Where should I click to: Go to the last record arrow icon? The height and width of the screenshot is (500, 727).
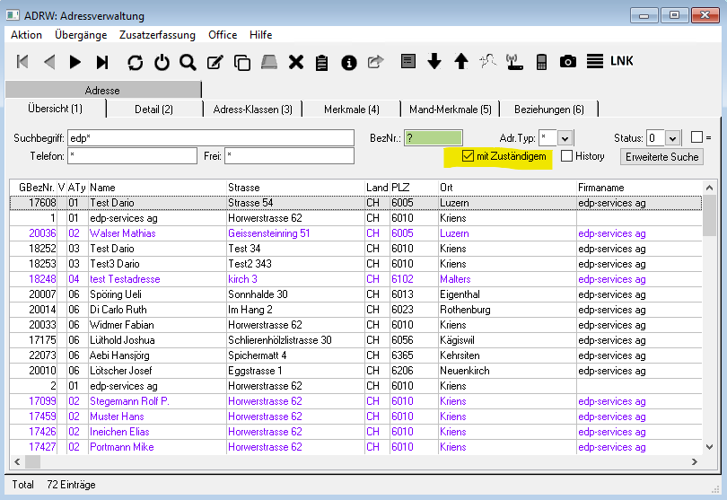tap(102, 62)
